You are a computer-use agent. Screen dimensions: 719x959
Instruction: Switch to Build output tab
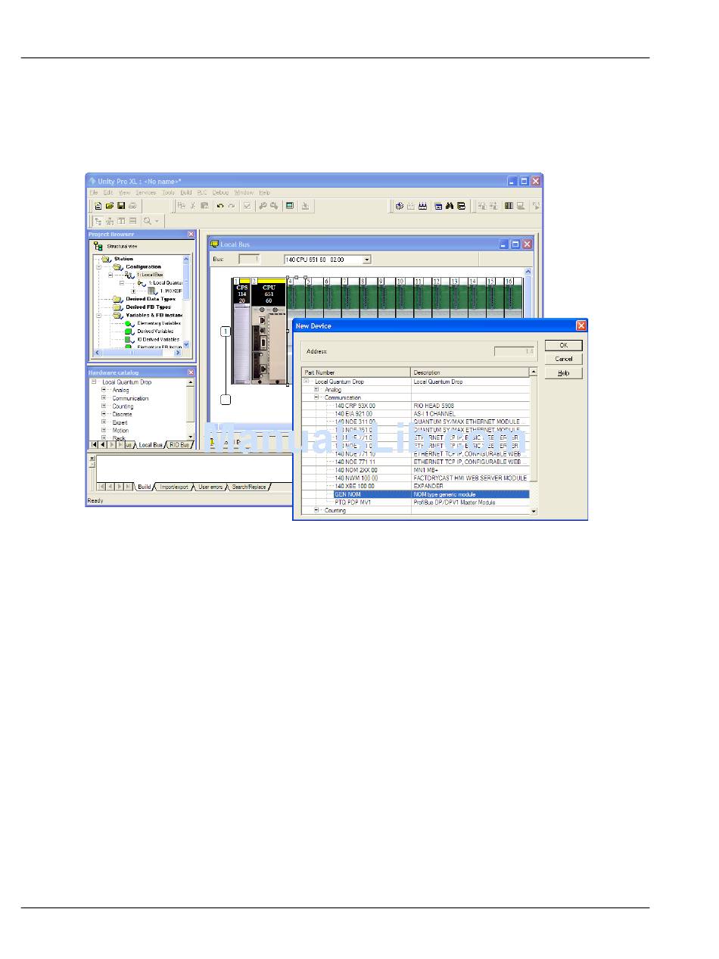click(x=144, y=487)
